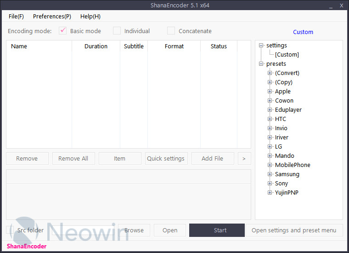Image resolution: width=349 pixels, height=253 pixels.
Task: Click the Subtitle column header
Action: [134, 46]
